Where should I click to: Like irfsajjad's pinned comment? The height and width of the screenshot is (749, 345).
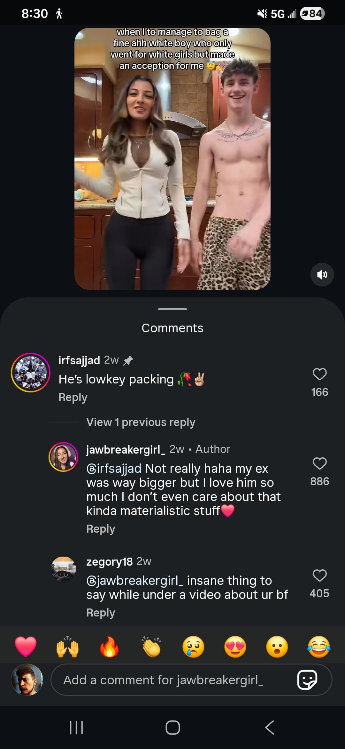click(319, 374)
